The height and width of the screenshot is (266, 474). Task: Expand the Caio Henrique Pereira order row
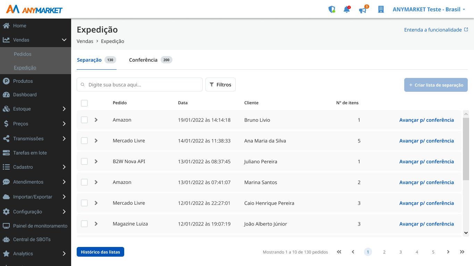[96, 203]
